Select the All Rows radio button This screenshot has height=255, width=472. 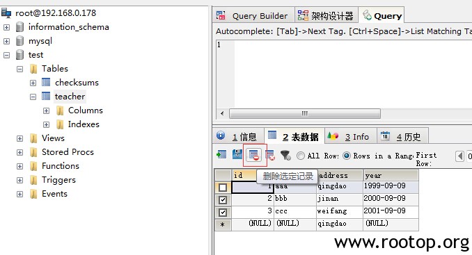coord(301,156)
